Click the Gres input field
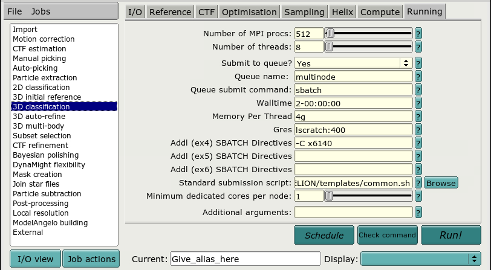491x270 pixels. 353,129
